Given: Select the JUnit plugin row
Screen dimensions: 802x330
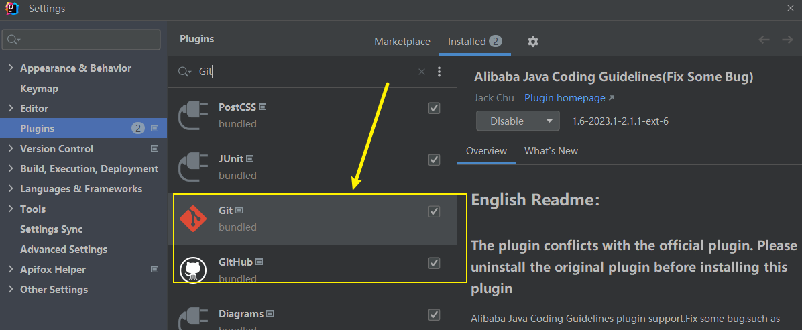Looking at the screenshot, I should click(312, 167).
